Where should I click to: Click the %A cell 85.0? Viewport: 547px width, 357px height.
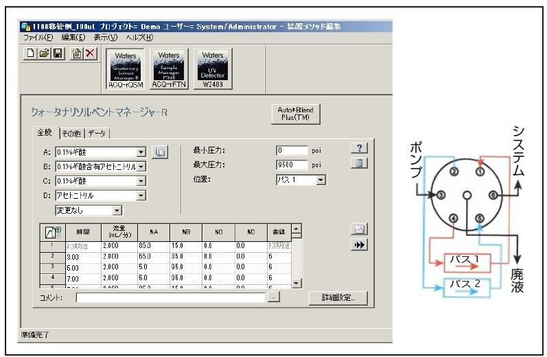click(x=154, y=246)
